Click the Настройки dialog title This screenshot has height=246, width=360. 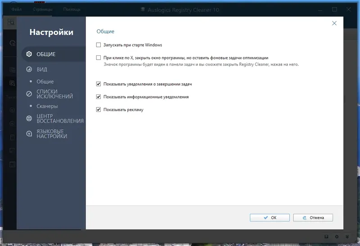51,32
